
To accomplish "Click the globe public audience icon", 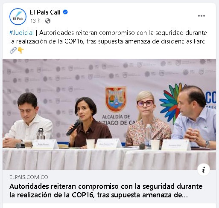I will coord(48,21).
